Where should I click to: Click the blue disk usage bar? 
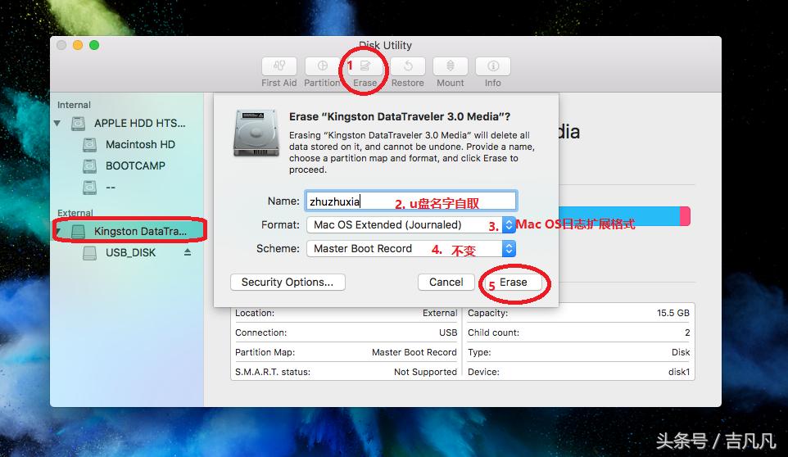coord(623,216)
